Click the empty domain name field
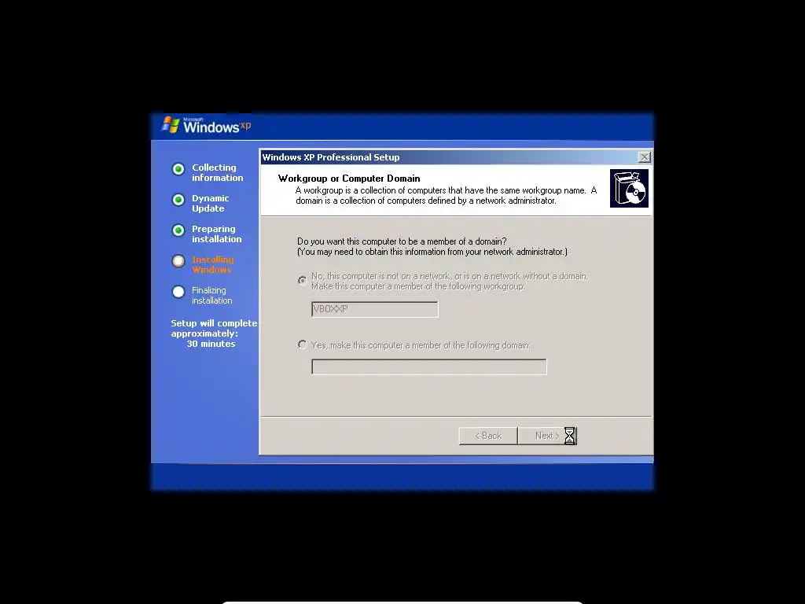The image size is (805, 604). click(429, 366)
